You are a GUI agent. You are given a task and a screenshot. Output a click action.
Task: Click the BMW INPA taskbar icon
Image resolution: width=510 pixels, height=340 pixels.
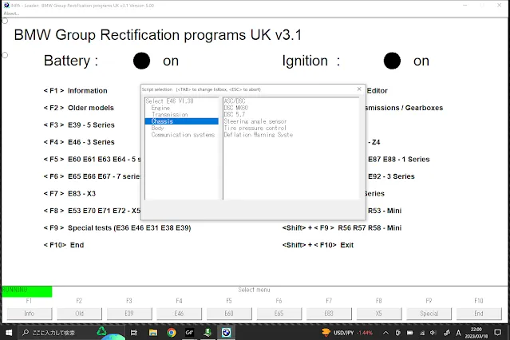pos(227,333)
